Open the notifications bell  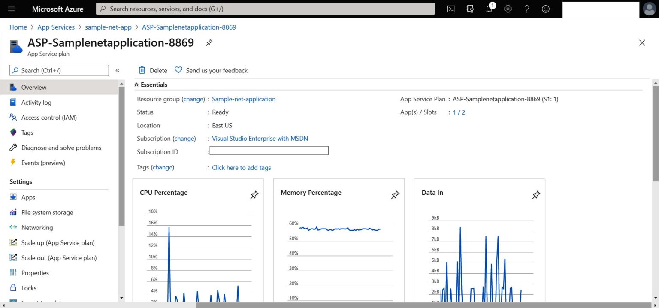489,9
